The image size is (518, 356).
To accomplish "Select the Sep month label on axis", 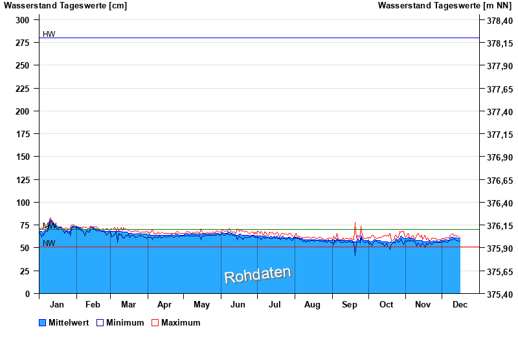I will [x=350, y=304].
